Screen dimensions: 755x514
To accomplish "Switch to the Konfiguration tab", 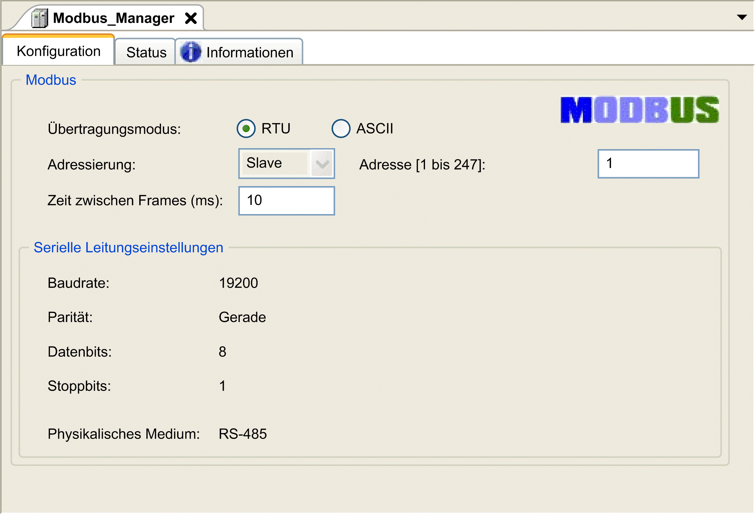I will [x=58, y=51].
